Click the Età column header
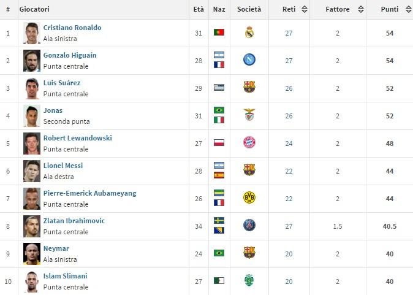Image resolution: width=413 pixels, height=295 pixels. coord(199,9)
